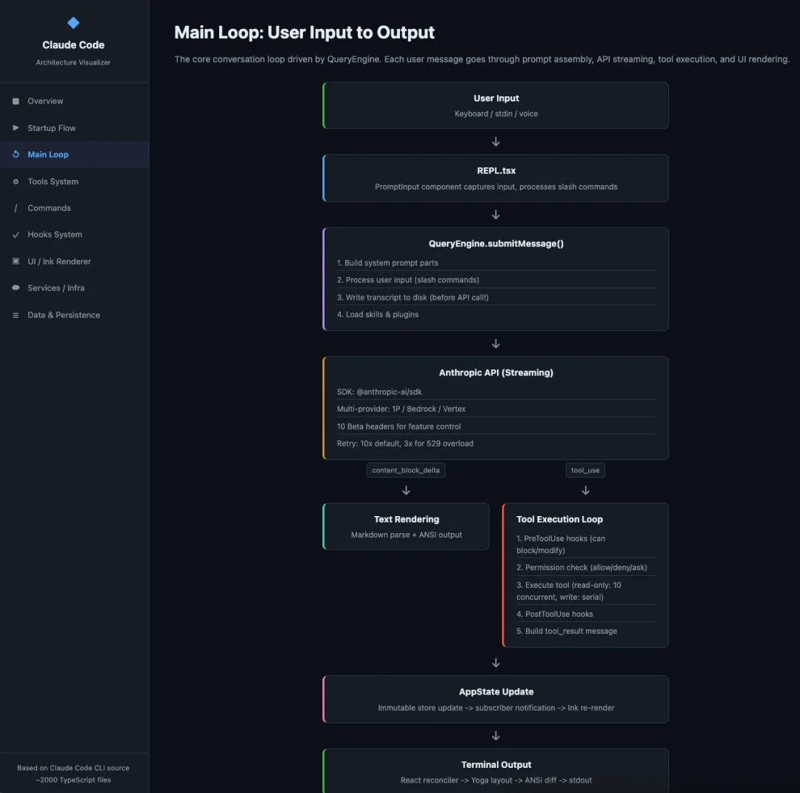This screenshot has height=793, width=800.
Task: Select the Text Rendering card
Action: click(x=406, y=526)
